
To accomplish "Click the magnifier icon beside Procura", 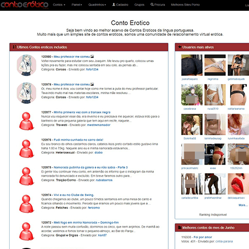I will pyautogui.click(x=152, y=4).
